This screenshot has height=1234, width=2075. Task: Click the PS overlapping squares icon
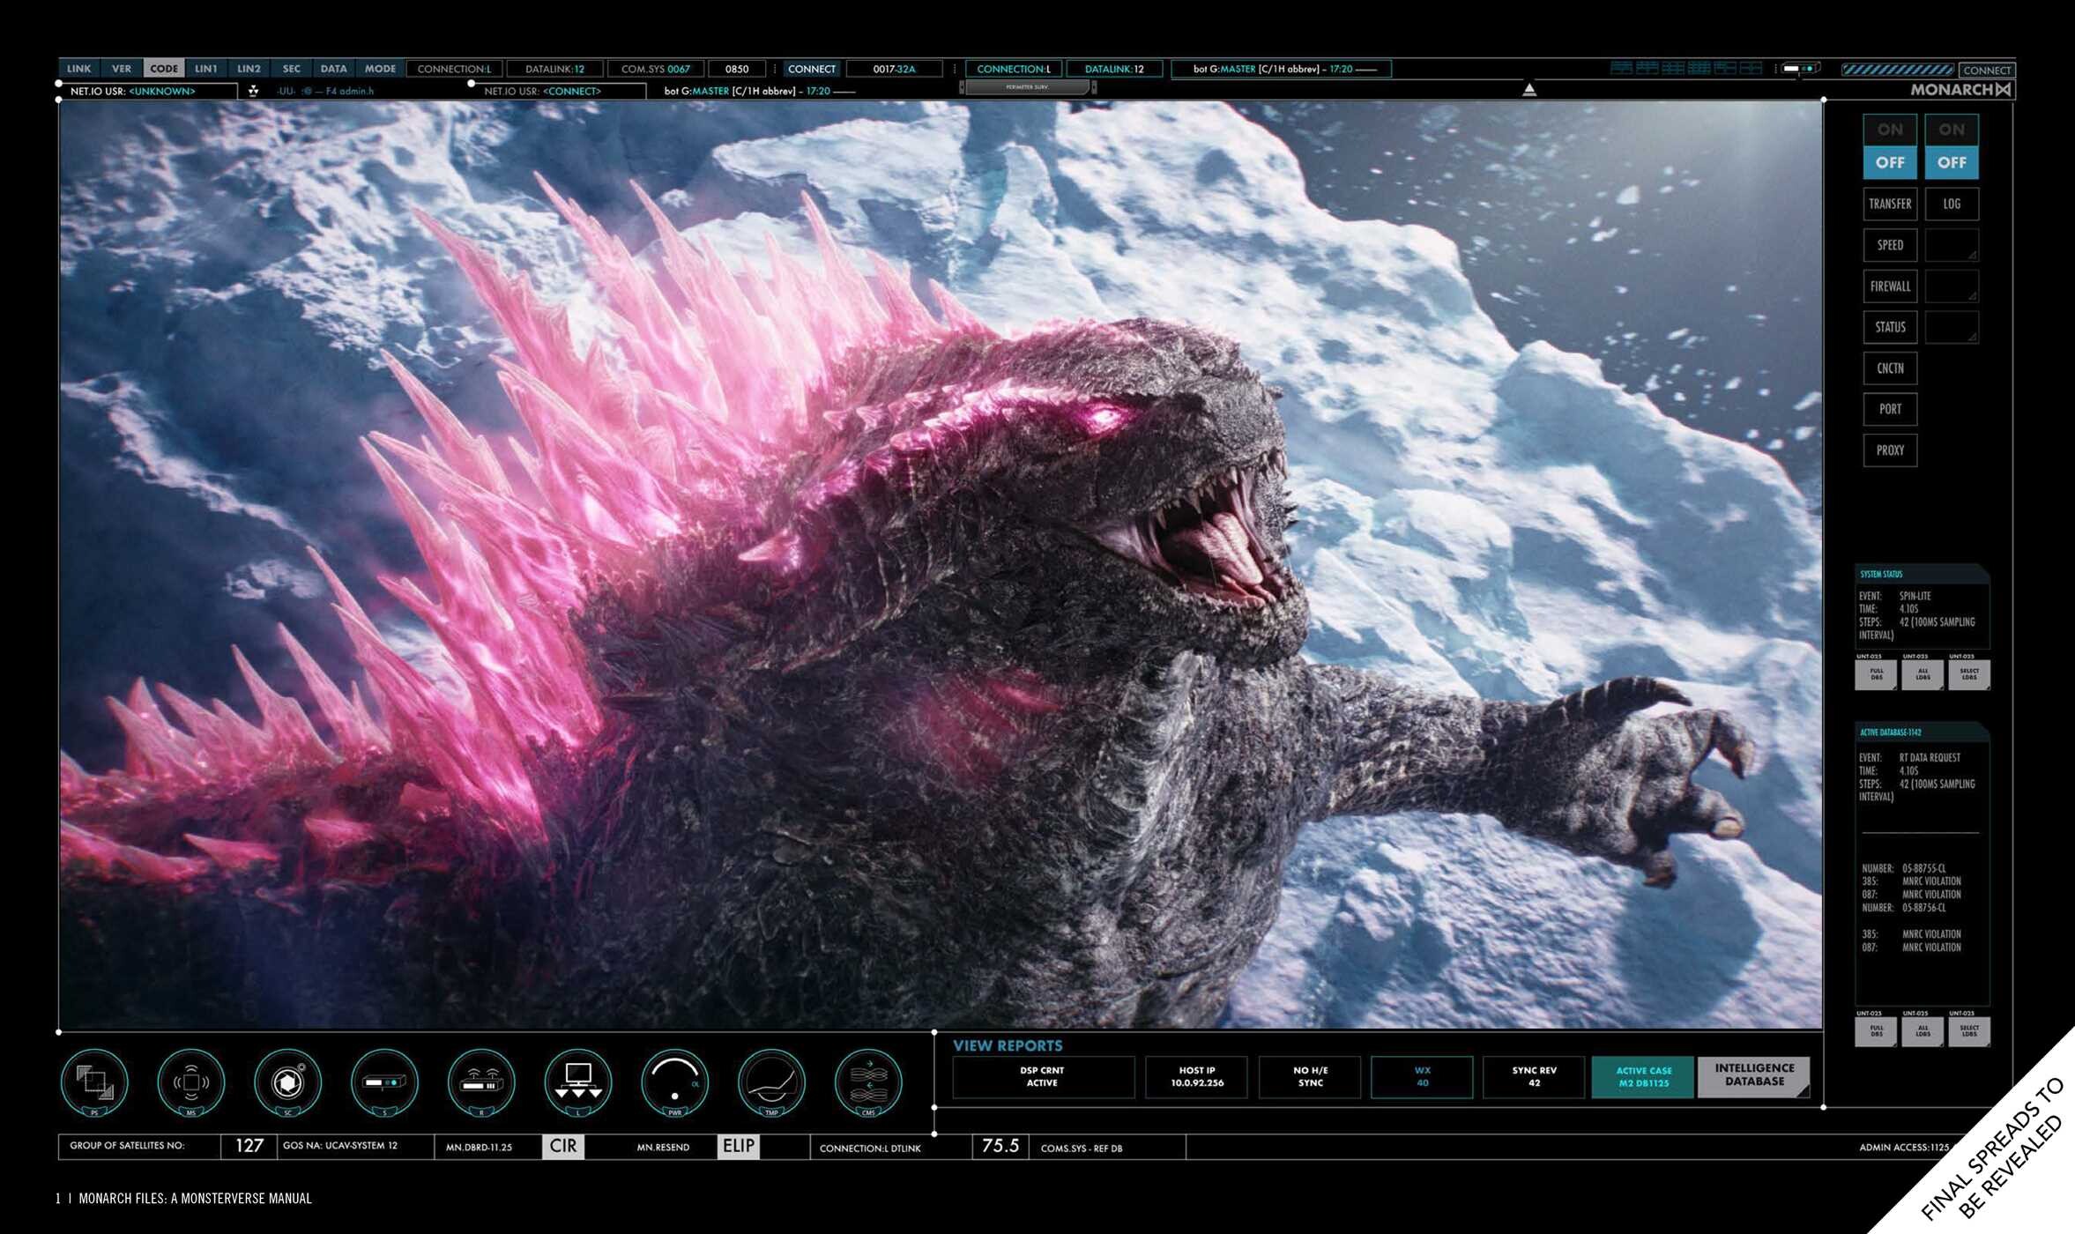[94, 1082]
